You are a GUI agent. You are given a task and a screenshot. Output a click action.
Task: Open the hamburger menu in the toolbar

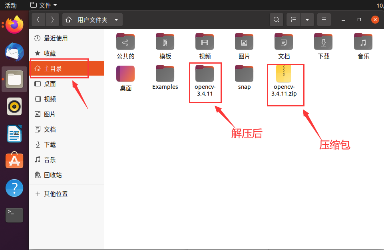click(x=324, y=19)
